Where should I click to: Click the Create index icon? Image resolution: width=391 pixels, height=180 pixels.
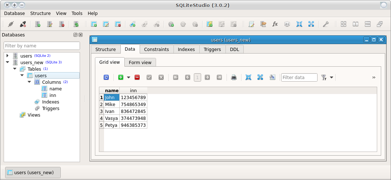pos(132,24)
